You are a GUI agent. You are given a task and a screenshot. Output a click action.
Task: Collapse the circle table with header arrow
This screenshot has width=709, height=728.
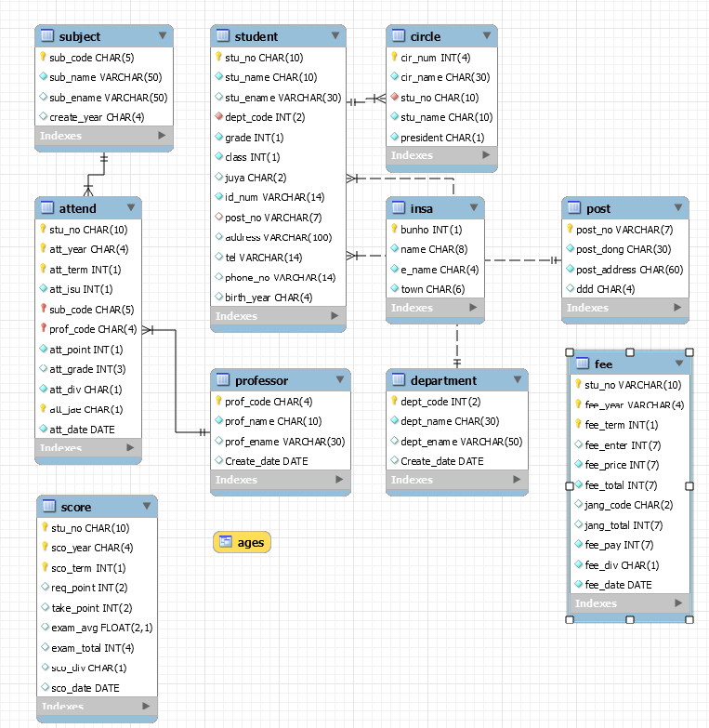pyautogui.click(x=487, y=35)
